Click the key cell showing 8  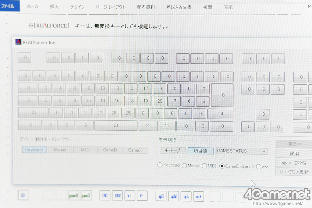pos(203,101)
